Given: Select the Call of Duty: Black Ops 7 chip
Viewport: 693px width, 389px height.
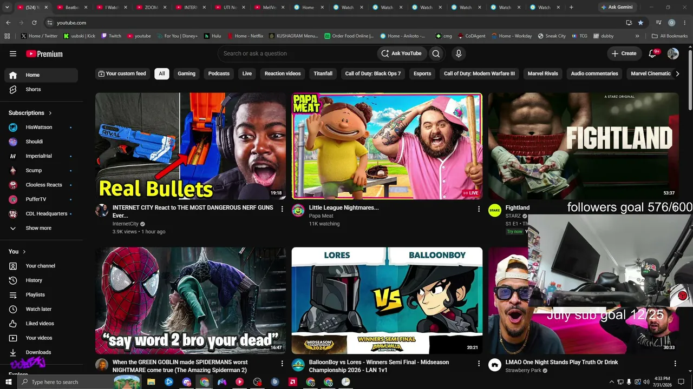Looking at the screenshot, I should click(x=373, y=73).
